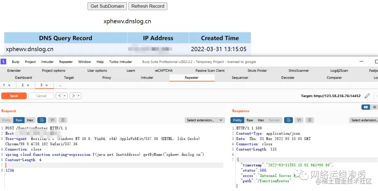Switch to the ShiroScanner tab
Screen dimensions: 378x191
[x=299, y=71]
